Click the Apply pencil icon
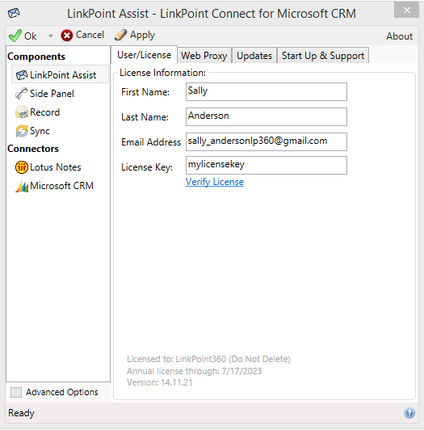The image size is (424, 430). coord(120,35)
